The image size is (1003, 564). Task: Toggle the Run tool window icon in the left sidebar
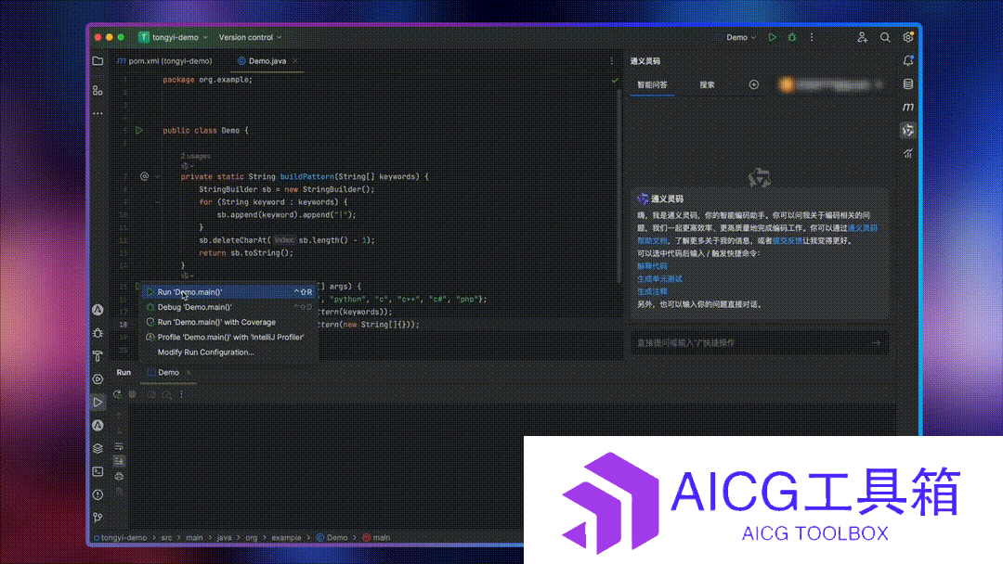98,402
